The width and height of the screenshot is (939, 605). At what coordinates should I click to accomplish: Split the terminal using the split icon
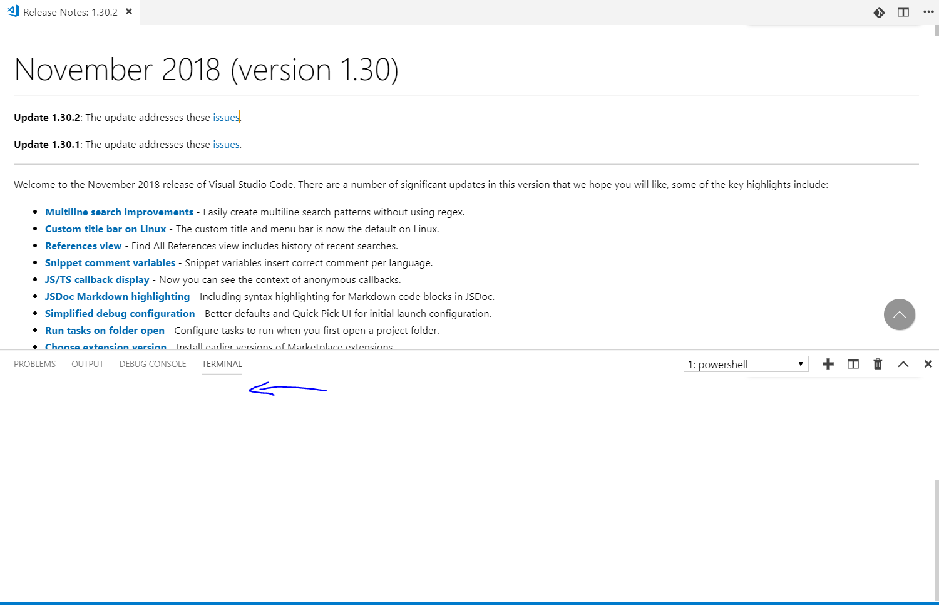[x=853, y=363]
